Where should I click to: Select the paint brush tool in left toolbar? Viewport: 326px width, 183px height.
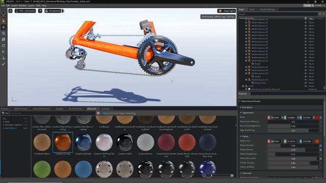click(4, 64)
